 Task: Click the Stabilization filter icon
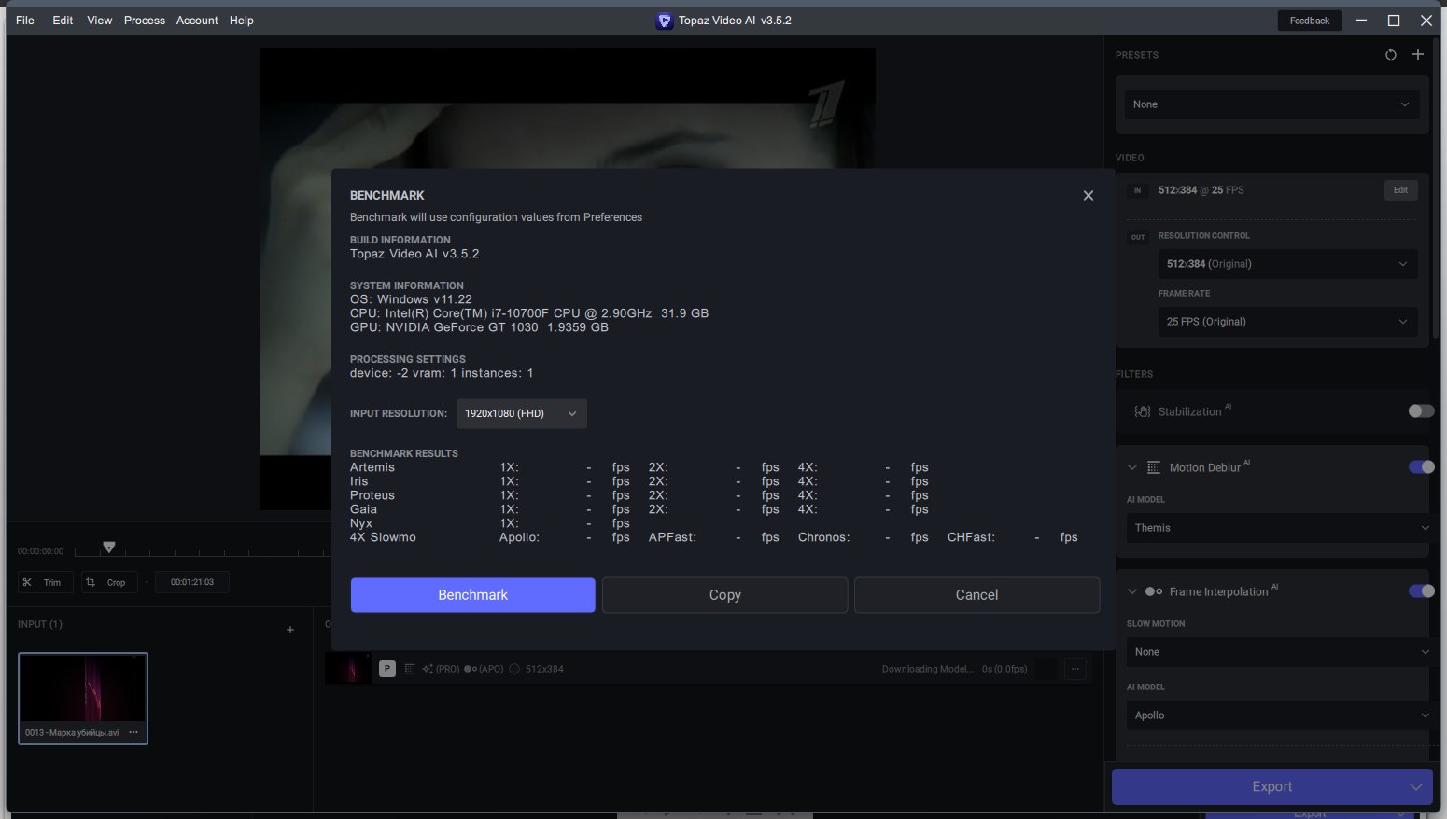pos(1143,411)
